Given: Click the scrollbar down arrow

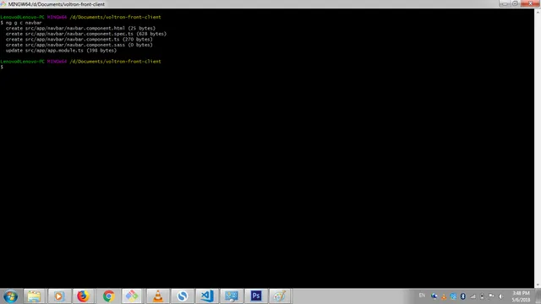Looking at the screenshot, I should point(538,285).
